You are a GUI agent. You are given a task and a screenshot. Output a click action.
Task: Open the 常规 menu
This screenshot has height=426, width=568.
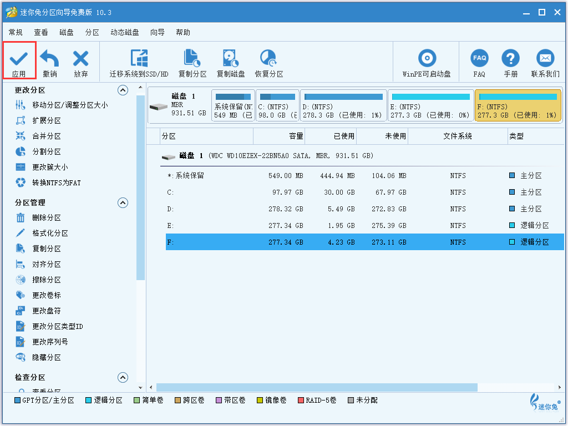point(16,33)
